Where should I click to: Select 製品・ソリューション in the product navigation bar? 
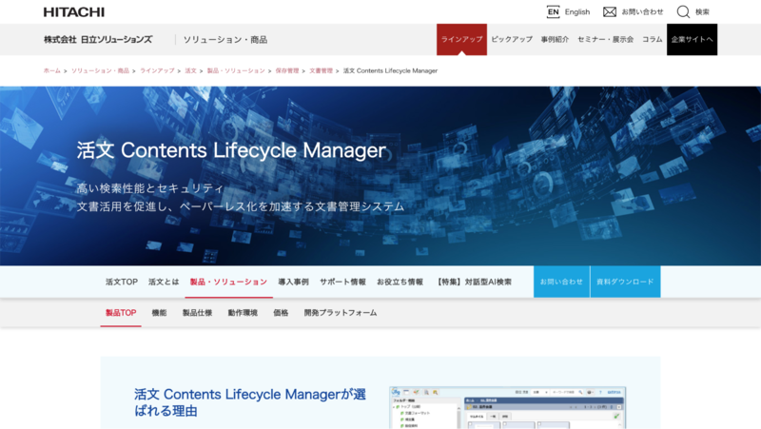(228, 282)
